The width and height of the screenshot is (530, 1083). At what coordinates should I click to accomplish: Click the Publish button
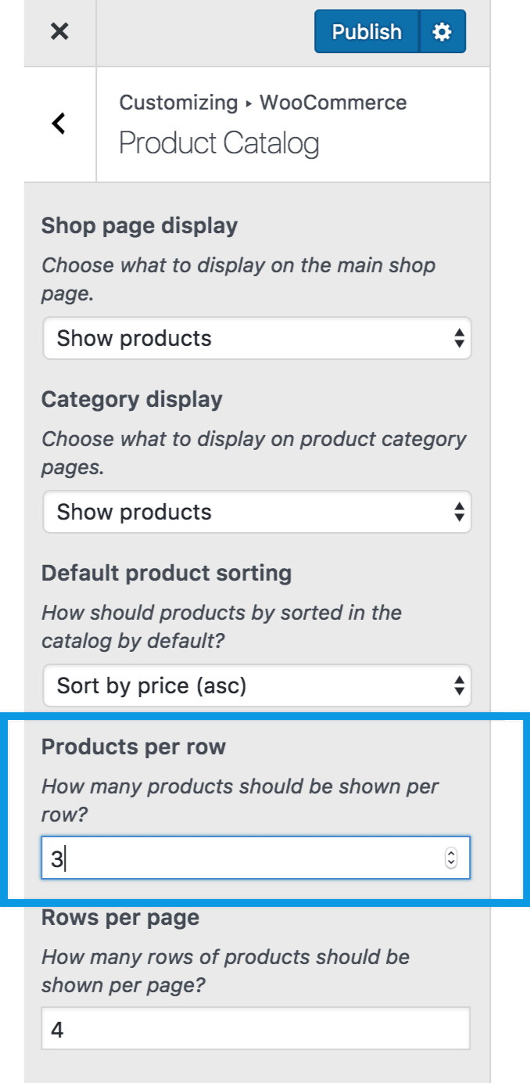(367, 32)
